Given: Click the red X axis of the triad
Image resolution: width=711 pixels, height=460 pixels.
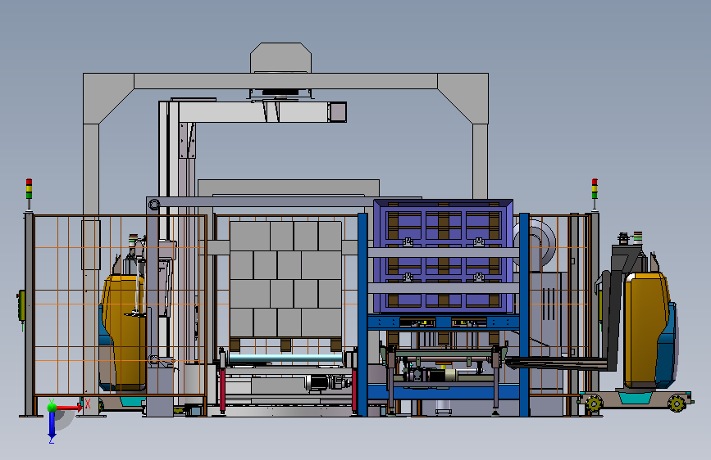Looking at the screenshot, I should [x=69, y=408].
